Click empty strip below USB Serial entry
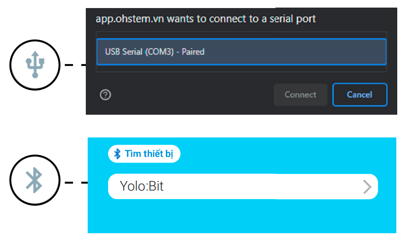Viewport: 402px width, 237px height. 241,69
